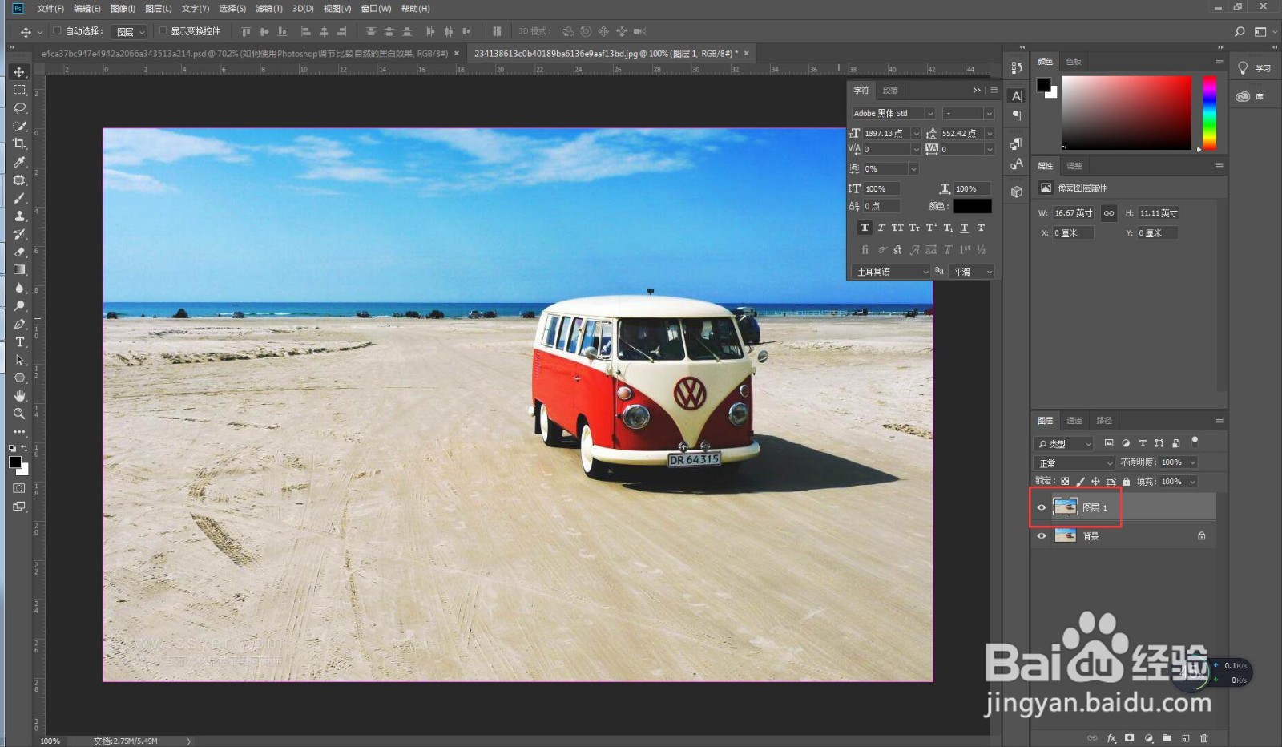Click the Character panel 颜色 black swatch
Viewport: 1282px width, 747px height.
[x=973, y=206]
